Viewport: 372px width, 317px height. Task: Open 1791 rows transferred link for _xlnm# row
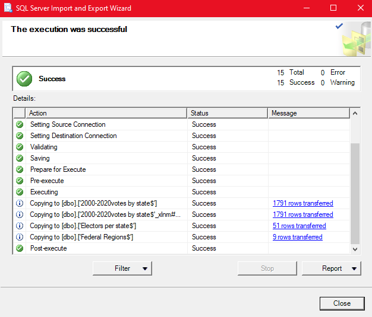(x=303, y=214)
